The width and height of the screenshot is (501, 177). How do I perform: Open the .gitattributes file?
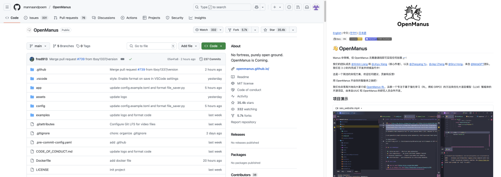tap(45, 124)
